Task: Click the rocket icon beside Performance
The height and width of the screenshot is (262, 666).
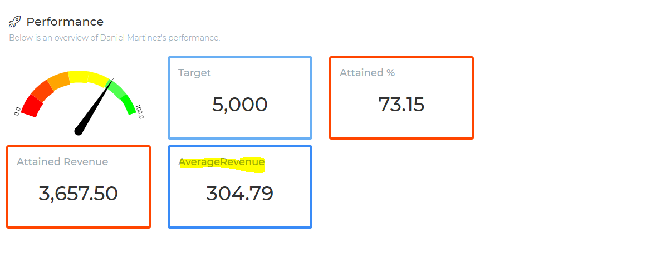Action: point(14,22)
